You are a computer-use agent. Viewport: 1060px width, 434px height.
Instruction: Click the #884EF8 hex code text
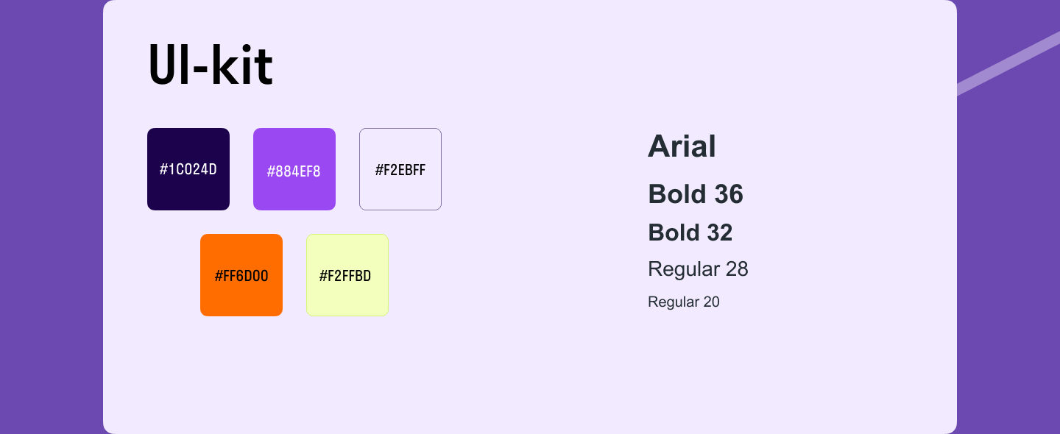(x=294, y=171)
